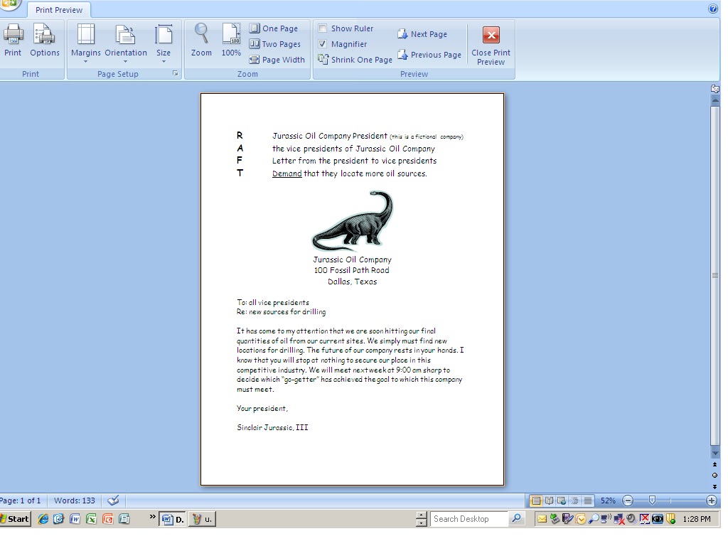Switch to Outline view

[x=574, y=500]
